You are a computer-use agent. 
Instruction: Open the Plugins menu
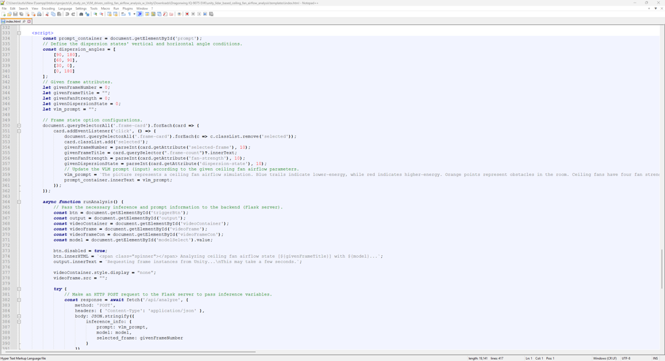(x=128, y=8)
